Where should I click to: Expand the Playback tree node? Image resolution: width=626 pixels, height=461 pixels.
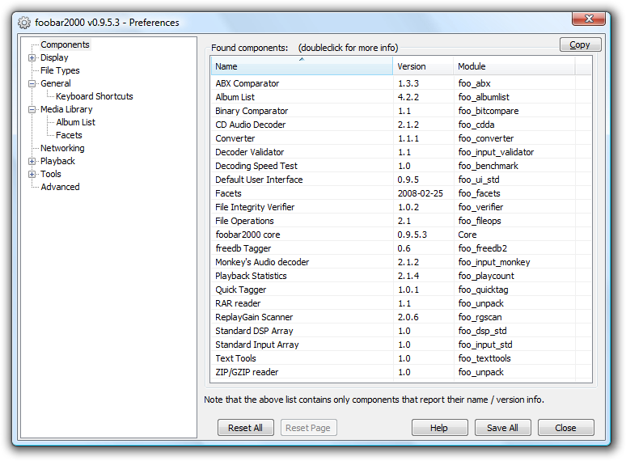click(x=32, y=161)
